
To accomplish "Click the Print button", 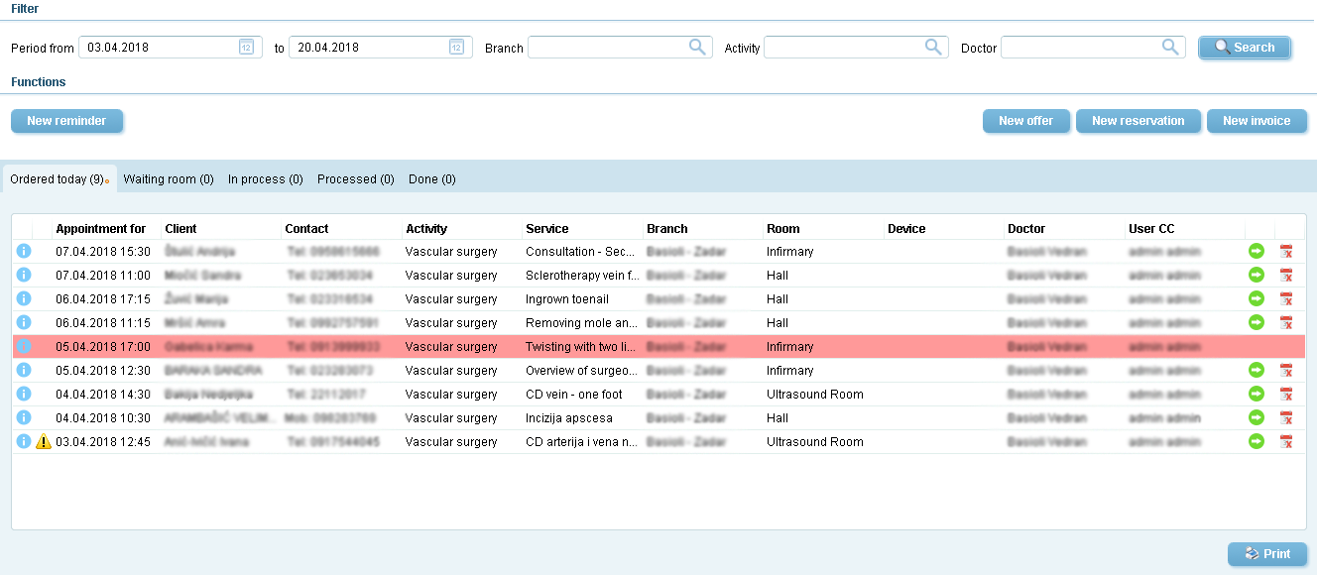I will click(x=1266, y=554).
